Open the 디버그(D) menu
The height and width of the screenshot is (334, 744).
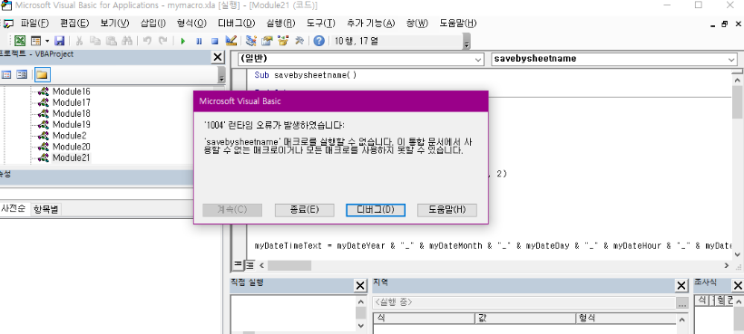tap(236, 24)
